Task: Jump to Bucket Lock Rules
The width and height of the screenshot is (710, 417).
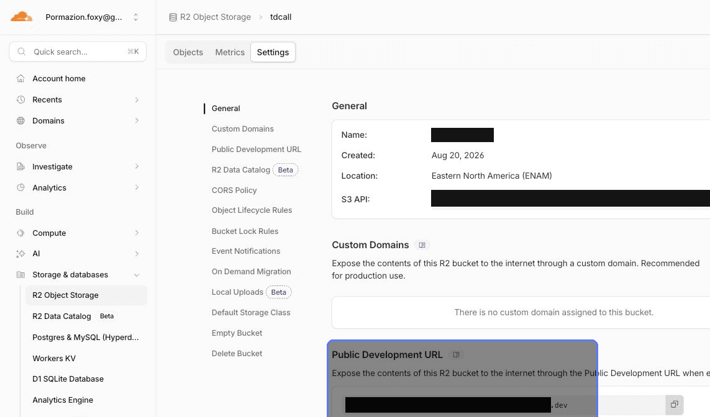Action: (245, 231)
